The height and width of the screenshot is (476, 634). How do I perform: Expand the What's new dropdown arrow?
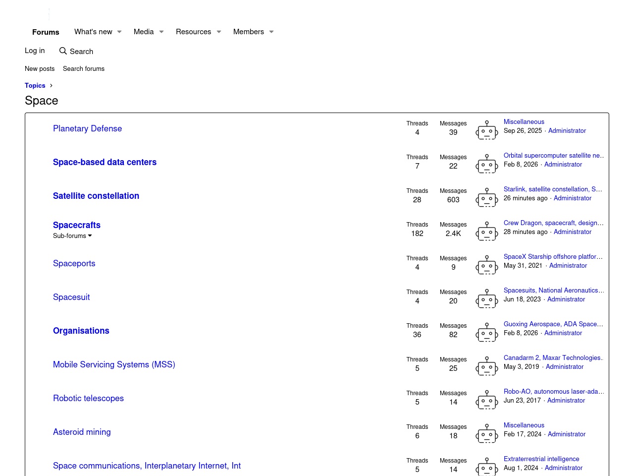coord(119,32)
